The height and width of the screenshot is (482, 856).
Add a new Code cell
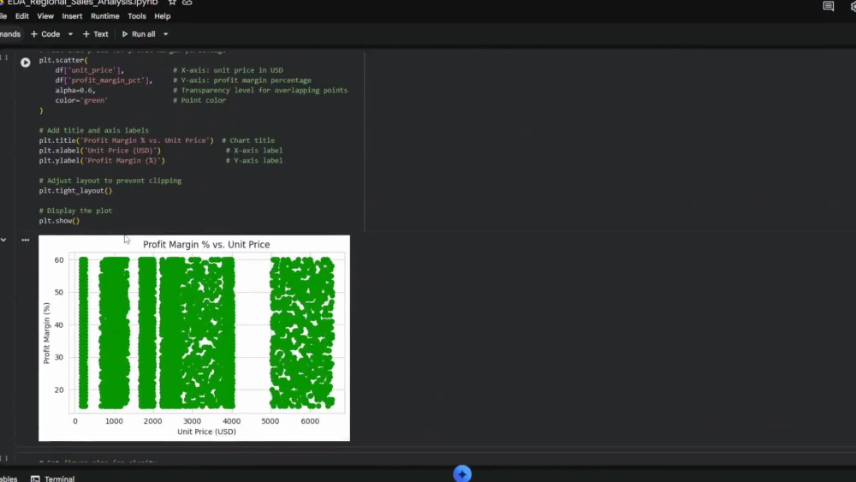pyautogui.click(x=45, y=34)
